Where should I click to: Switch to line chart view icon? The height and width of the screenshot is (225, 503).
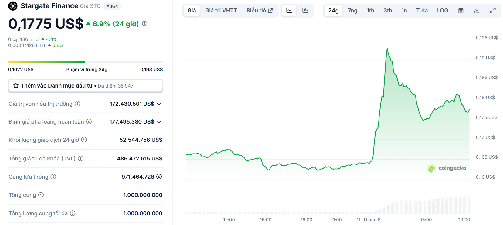pos(289,11)
